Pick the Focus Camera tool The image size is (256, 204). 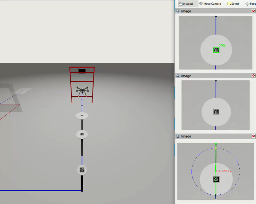pyautogui.click(x=251, y=4)
